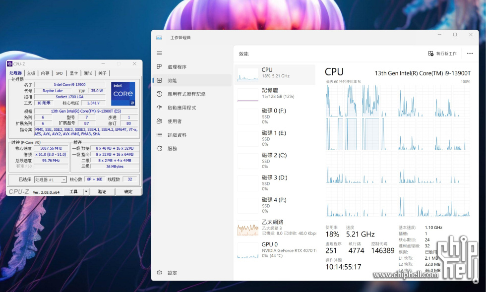
Task: Select the CPU performance graph item
Action: [275, 74]
